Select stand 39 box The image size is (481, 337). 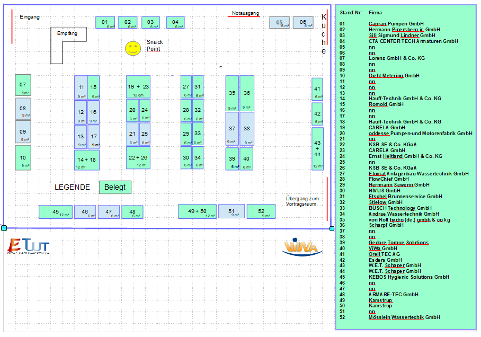point(232,158)
